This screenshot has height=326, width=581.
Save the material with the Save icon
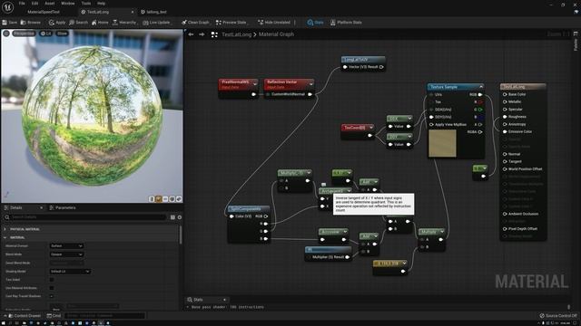point(10,23)
